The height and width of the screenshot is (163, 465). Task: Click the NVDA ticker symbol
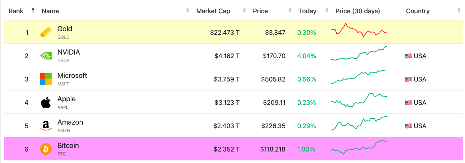pos(63,61)
